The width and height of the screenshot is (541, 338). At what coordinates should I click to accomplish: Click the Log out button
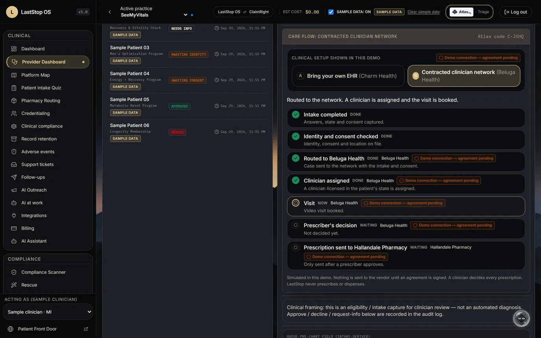pos(515,12)
